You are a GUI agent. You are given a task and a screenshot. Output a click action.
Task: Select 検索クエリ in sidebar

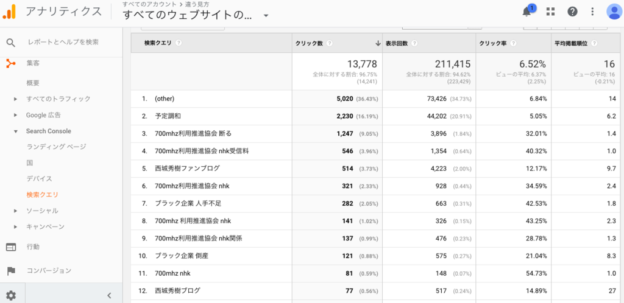(x=42, y=195)
